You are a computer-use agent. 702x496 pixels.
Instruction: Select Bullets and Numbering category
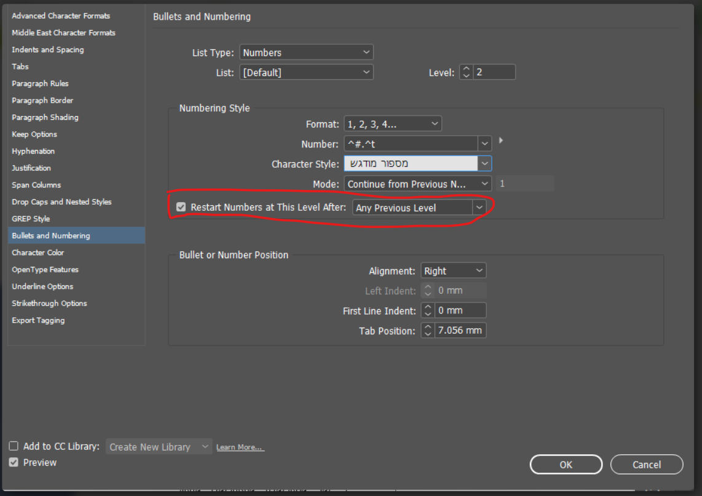click(x=77, y=235)
